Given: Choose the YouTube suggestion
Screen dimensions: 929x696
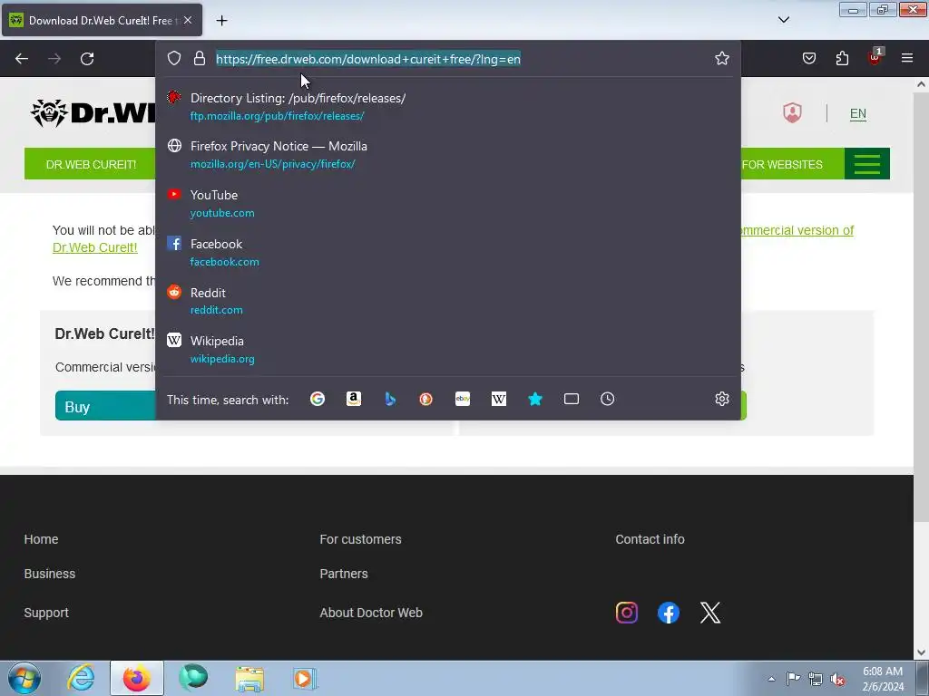Looking at the screenshot, I should pyautogui.click(x=448, y=203).
